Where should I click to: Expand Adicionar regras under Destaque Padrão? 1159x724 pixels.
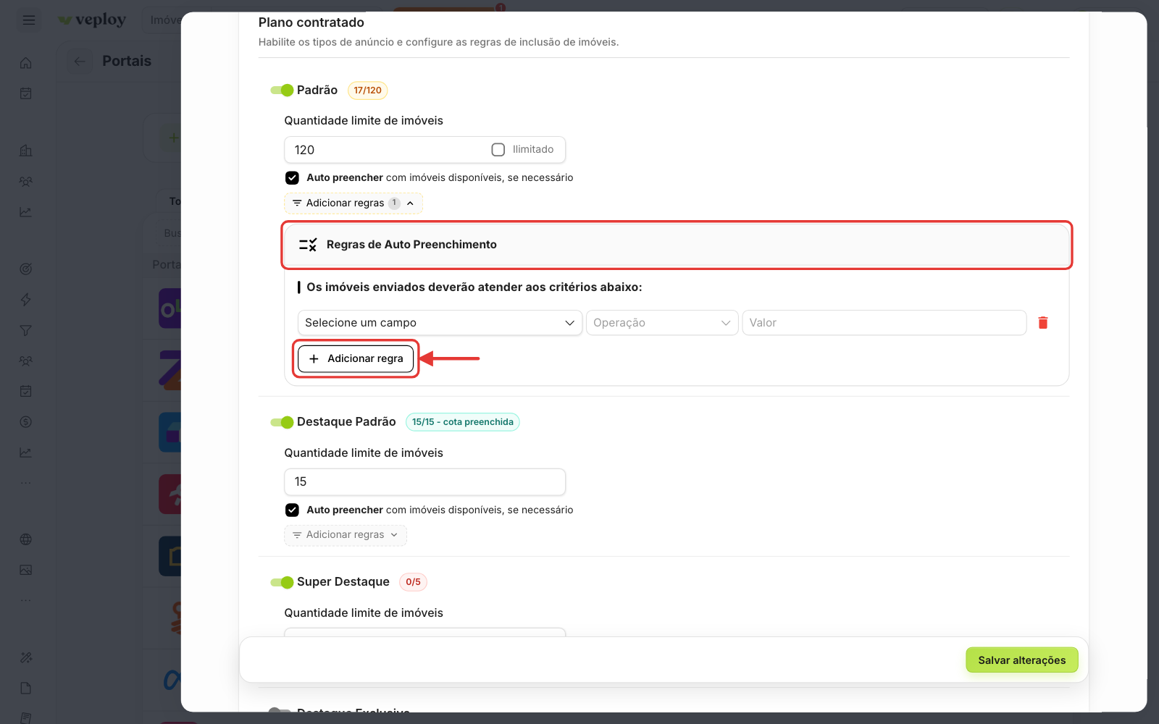(346, 535)
